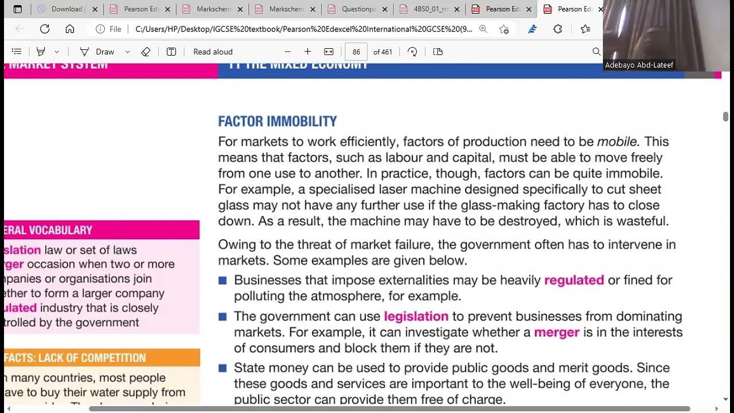
Task: Rotate the PDF page
Action: click(412, 52)
